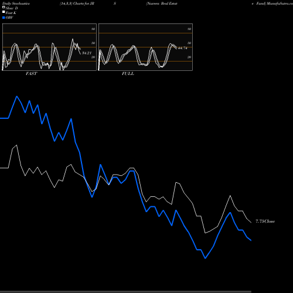This screenshot has width=293, height=293.
Task: Click the MunafaSutra.com watermark link text
Action: (x=280, y=4)
